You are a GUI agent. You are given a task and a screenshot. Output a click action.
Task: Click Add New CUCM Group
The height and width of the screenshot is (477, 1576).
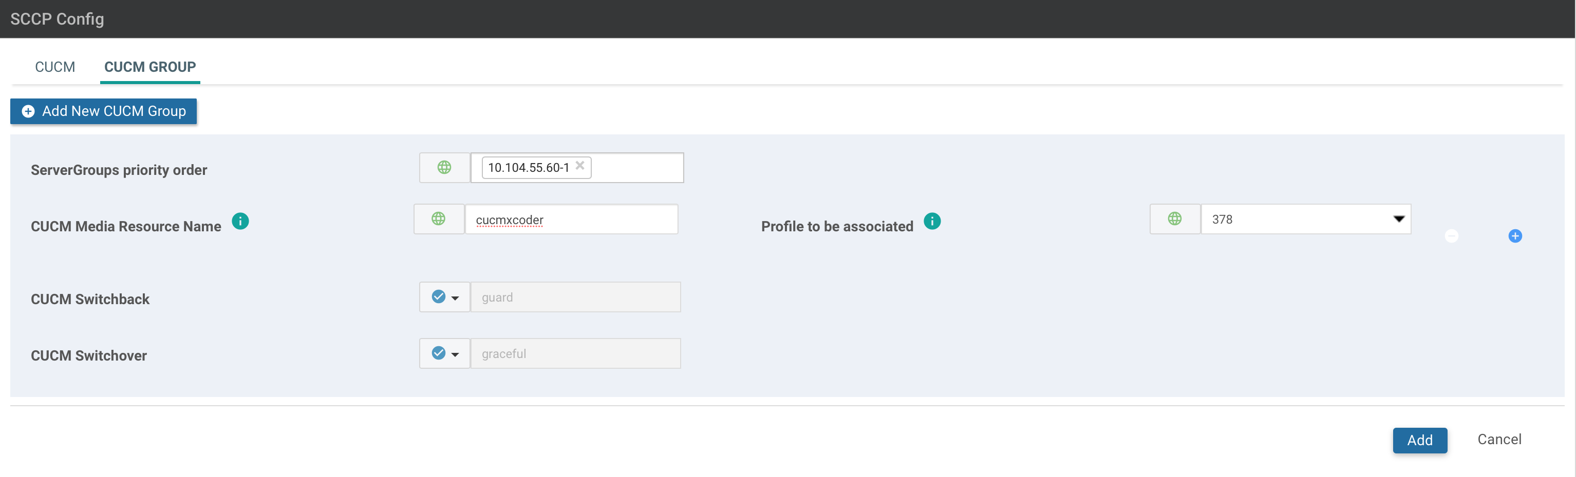pos(103,111)
